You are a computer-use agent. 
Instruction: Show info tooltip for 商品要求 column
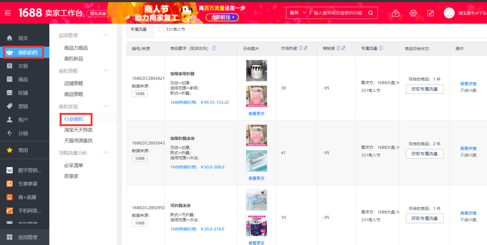click(x=214, y=48)
